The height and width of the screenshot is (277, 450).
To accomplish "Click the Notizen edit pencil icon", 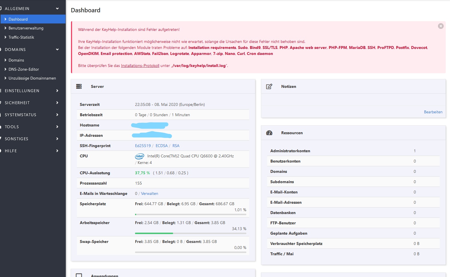I will pyautogui.click(x=269, y=86).
